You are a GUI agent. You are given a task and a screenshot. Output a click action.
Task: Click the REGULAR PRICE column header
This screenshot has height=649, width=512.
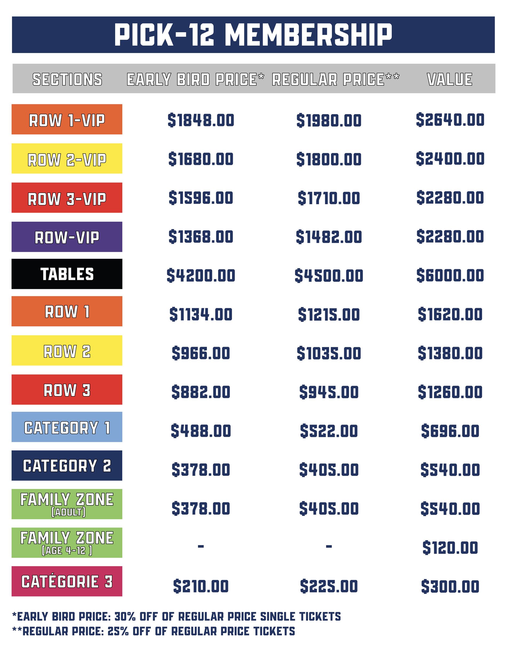[x=336, y=79]
